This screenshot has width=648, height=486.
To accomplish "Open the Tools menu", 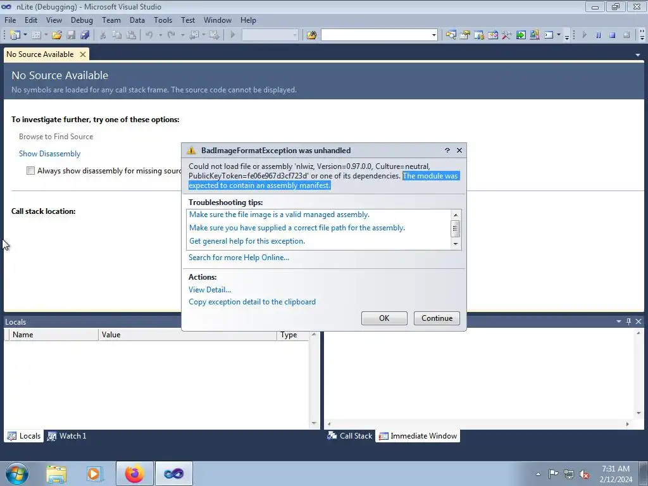I will coord(163,20).
